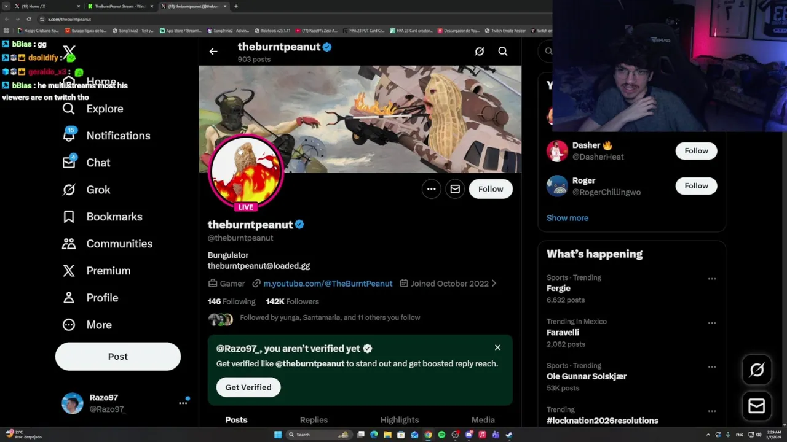The image size is (787, 442).
Task: Follow Roger
Action: tap(696, 186)
